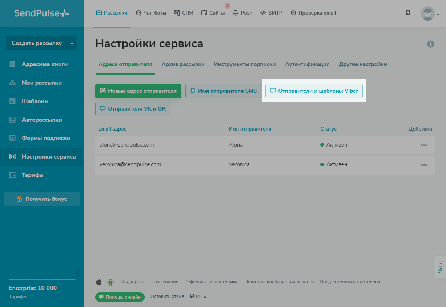Screen dimensions: 446x307
Task: Open the Рассылки top menu
Action: [x=112, y=13]
